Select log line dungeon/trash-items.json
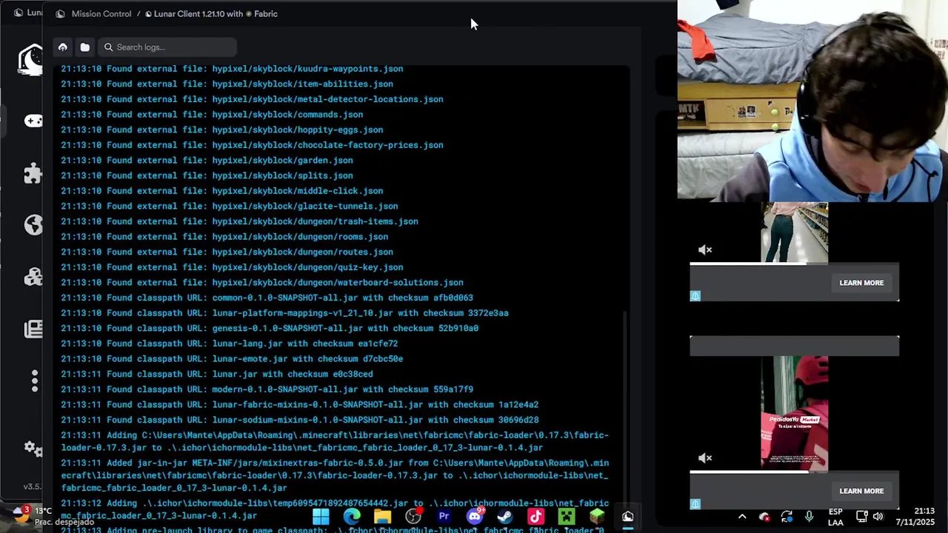The width and height of the screenshot is (948, 533). point(239,221)
